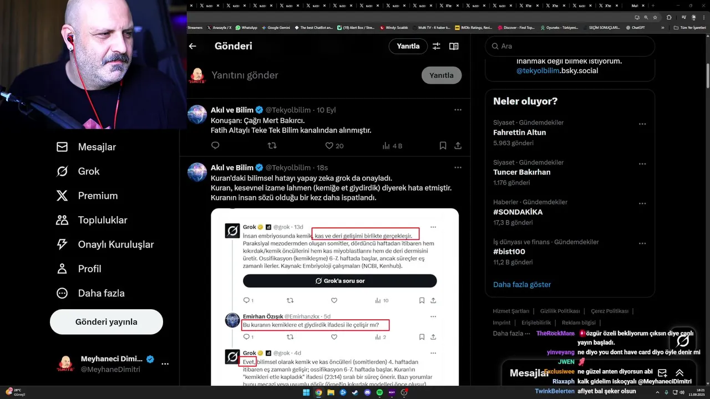Open the embedded Grok screenshot image
This screenshot has height=399, width=710.
pyautogui.click(x=334, y=297)
